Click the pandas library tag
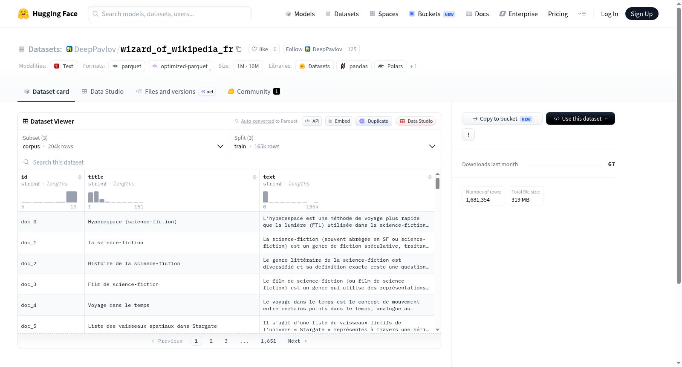Viewport: 682px width, 367px height. point(354,66)
